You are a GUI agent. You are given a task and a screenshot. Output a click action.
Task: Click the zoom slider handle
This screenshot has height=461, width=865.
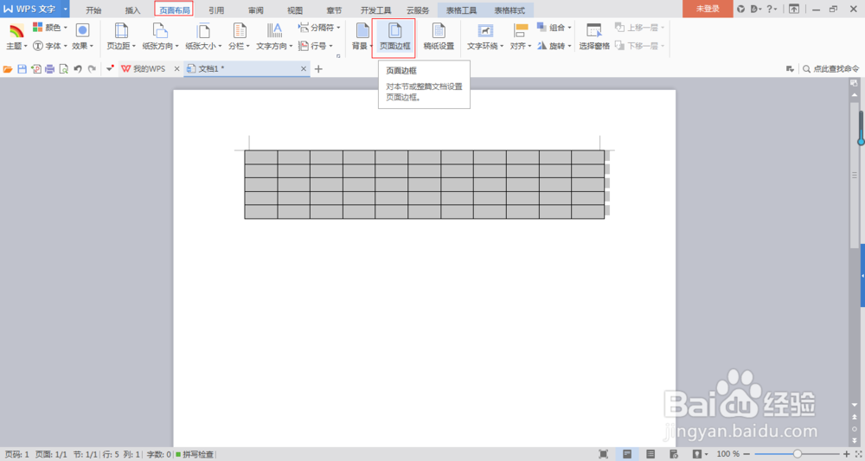(798, 454)
